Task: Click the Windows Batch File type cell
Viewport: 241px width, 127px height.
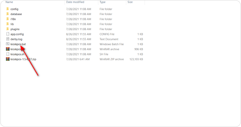Action: click(x=111, y=44)
